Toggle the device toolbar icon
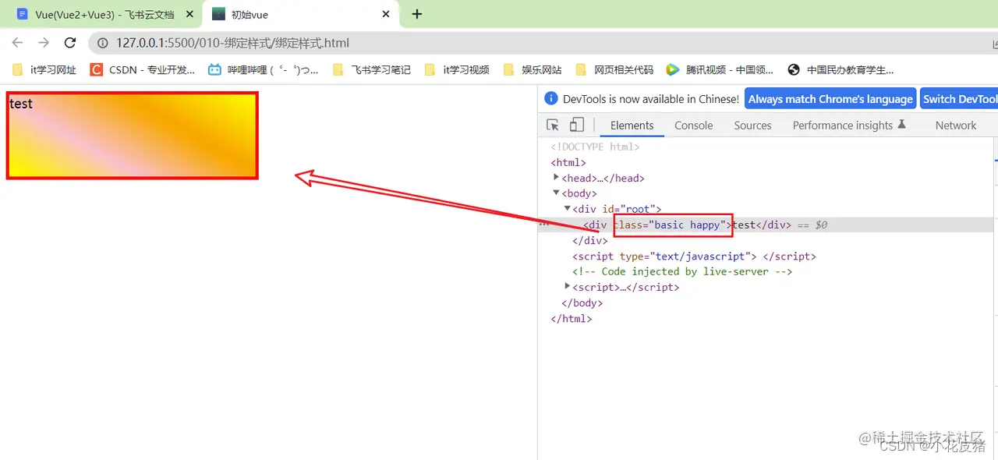Image resolution: width=998 pixels, height=460 pixels. (x=576, y=125)
